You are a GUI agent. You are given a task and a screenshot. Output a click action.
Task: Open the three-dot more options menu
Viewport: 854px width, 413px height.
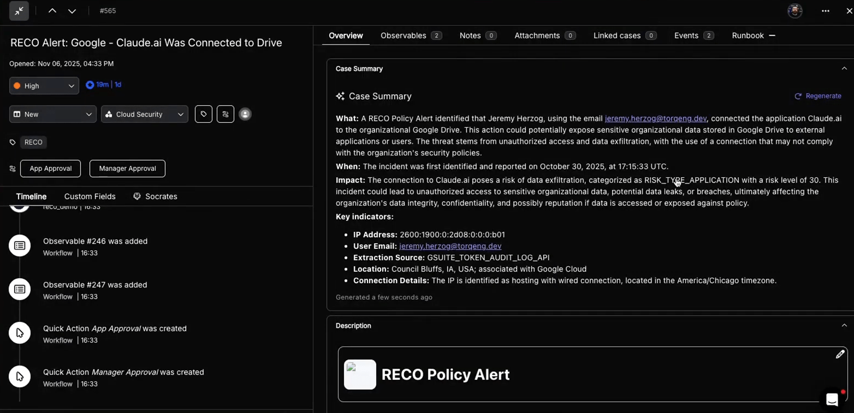825,11
